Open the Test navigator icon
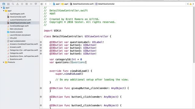This screenshot has width=195, height=109. (x=22, y=4)
